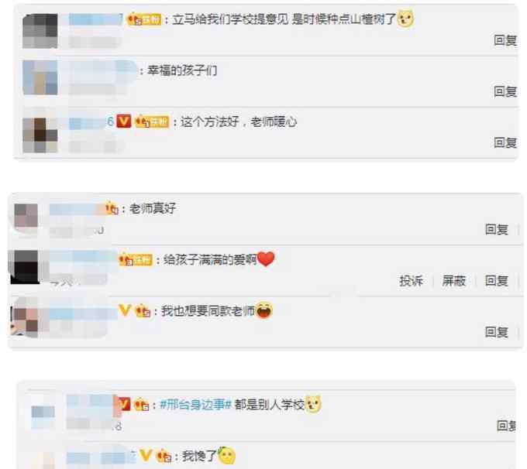Click the doge emoji after 是时候种点山楂树了
Screen dimensions: 527x469
(405, 19)
